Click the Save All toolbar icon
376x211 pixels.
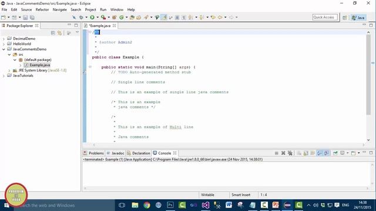[32, 18]
